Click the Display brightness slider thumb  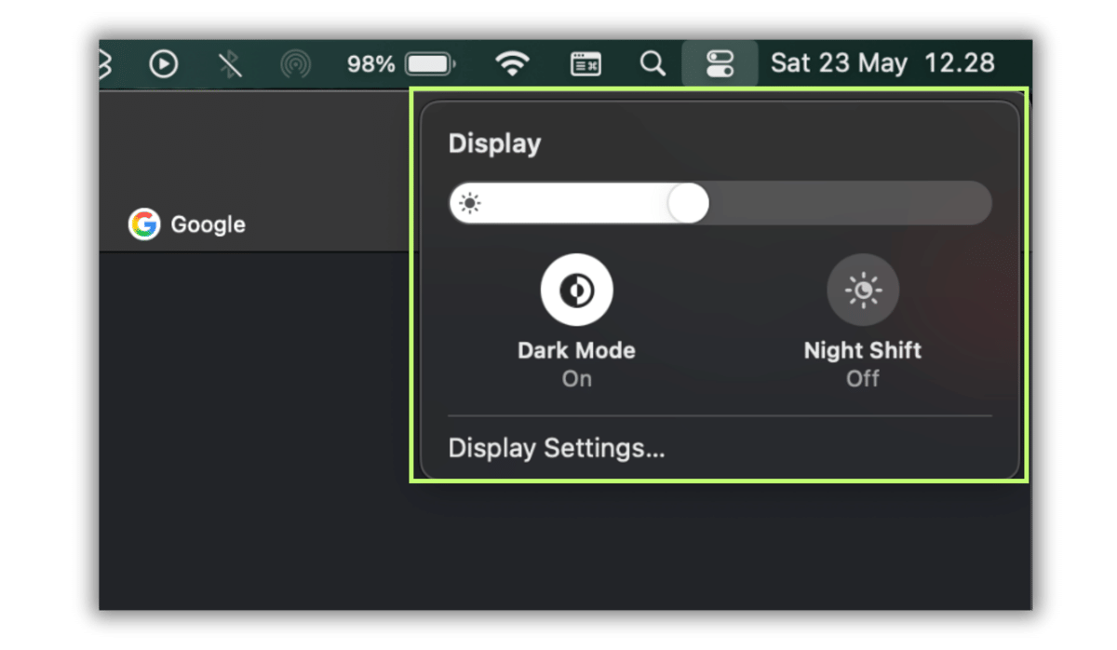pos(688,203)
